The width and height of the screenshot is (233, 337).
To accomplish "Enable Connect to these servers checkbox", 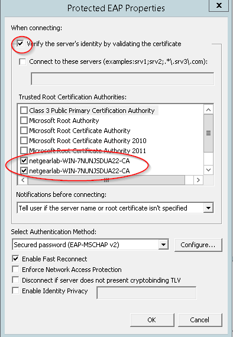I will tap(22, 61).
